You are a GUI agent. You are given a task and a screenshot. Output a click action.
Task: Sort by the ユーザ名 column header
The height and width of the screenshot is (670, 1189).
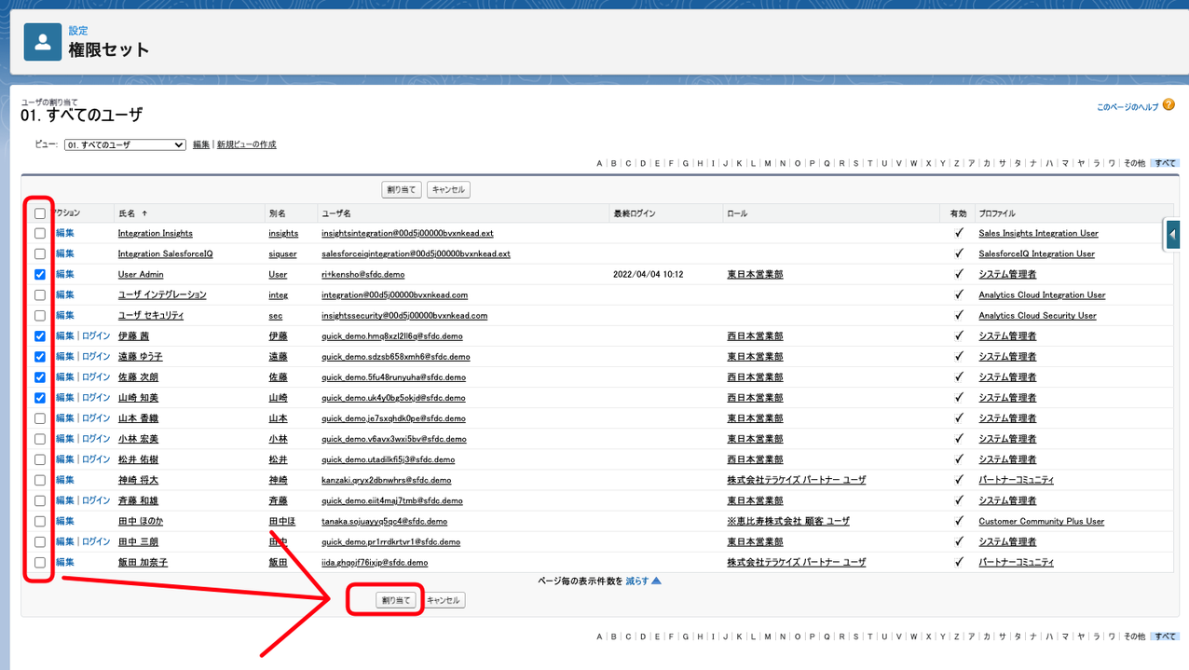(335, 213)
